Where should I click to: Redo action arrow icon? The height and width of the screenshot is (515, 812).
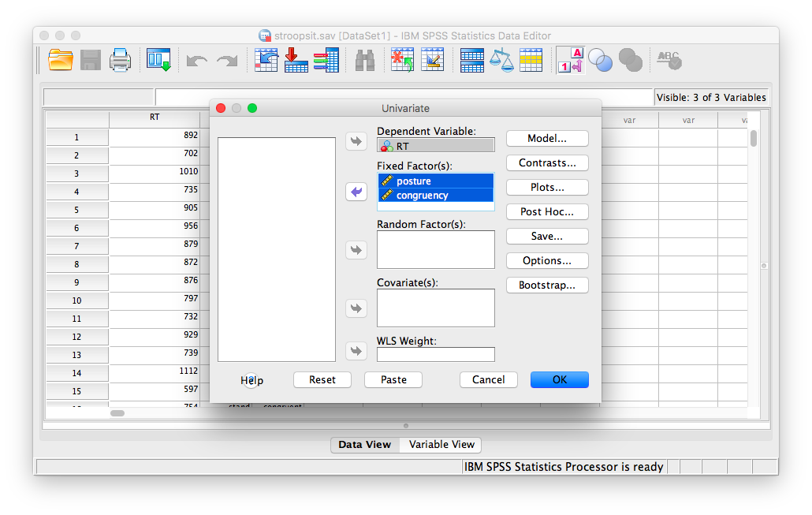pos(227,62)
